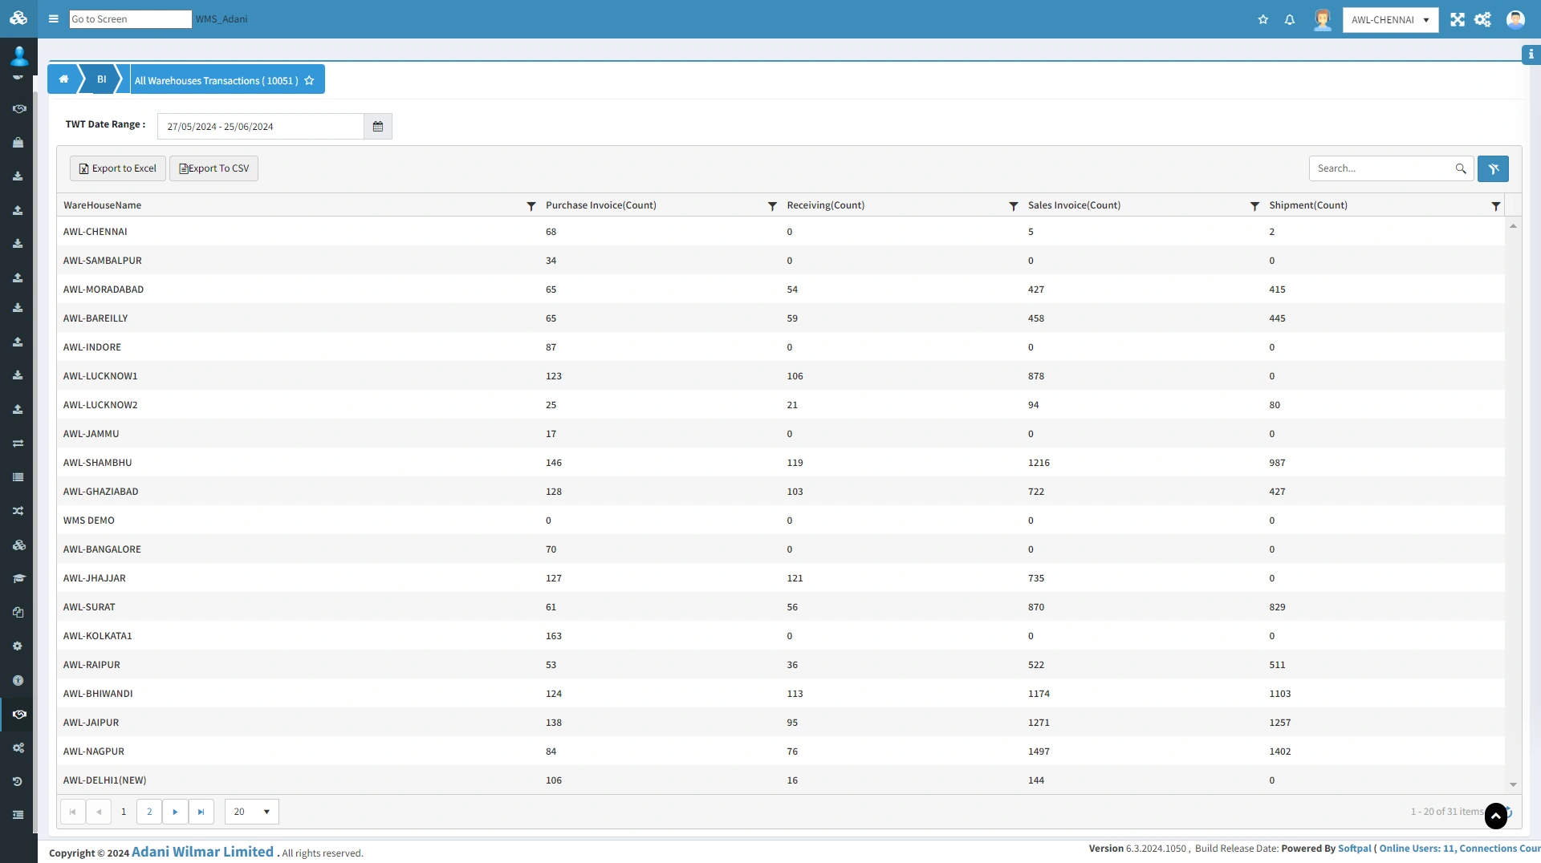Open the exchange arrows icon in sidebar
The width and height of the screenshot is (1541, 863).
[x=18, y=444]
